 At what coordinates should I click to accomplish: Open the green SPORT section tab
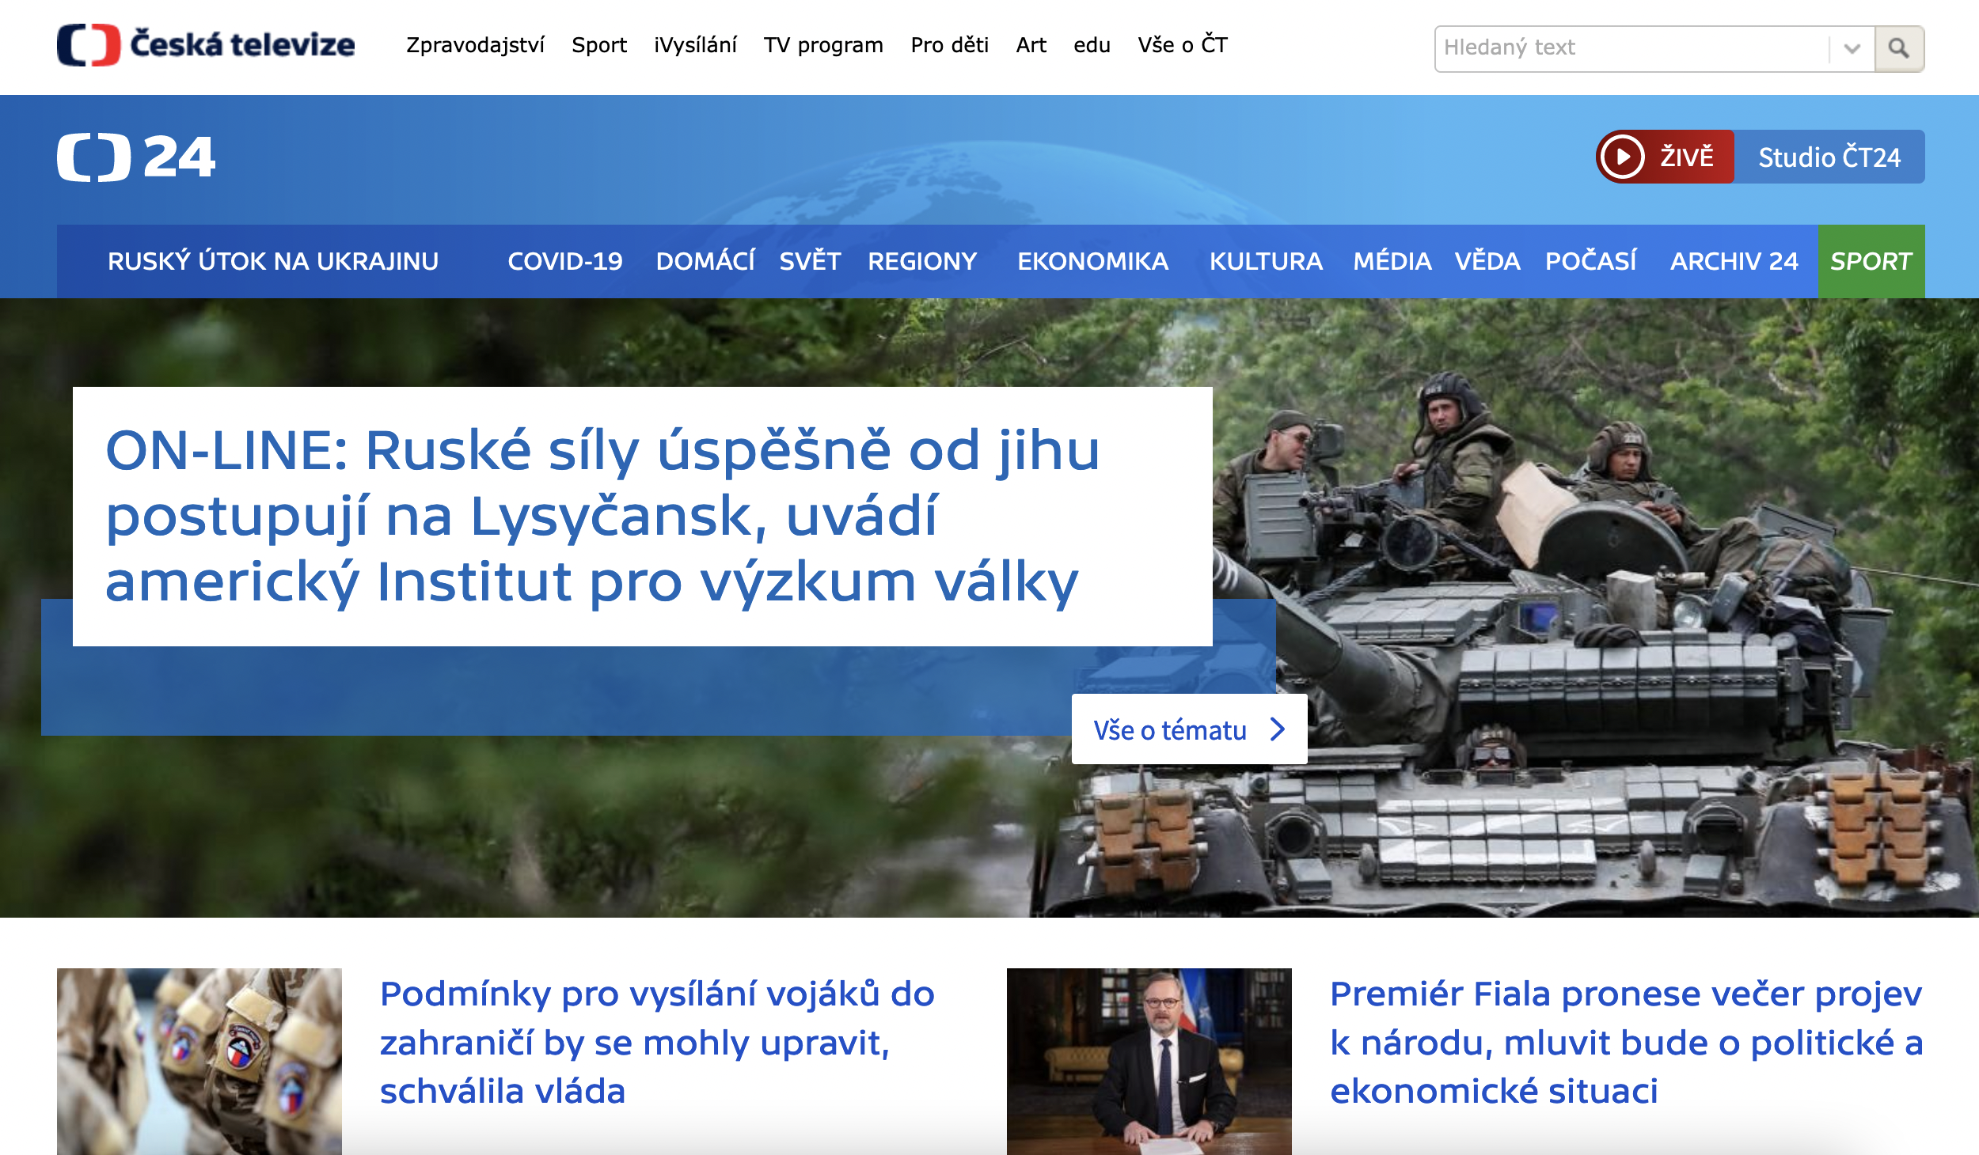[x=1871, y=261]
